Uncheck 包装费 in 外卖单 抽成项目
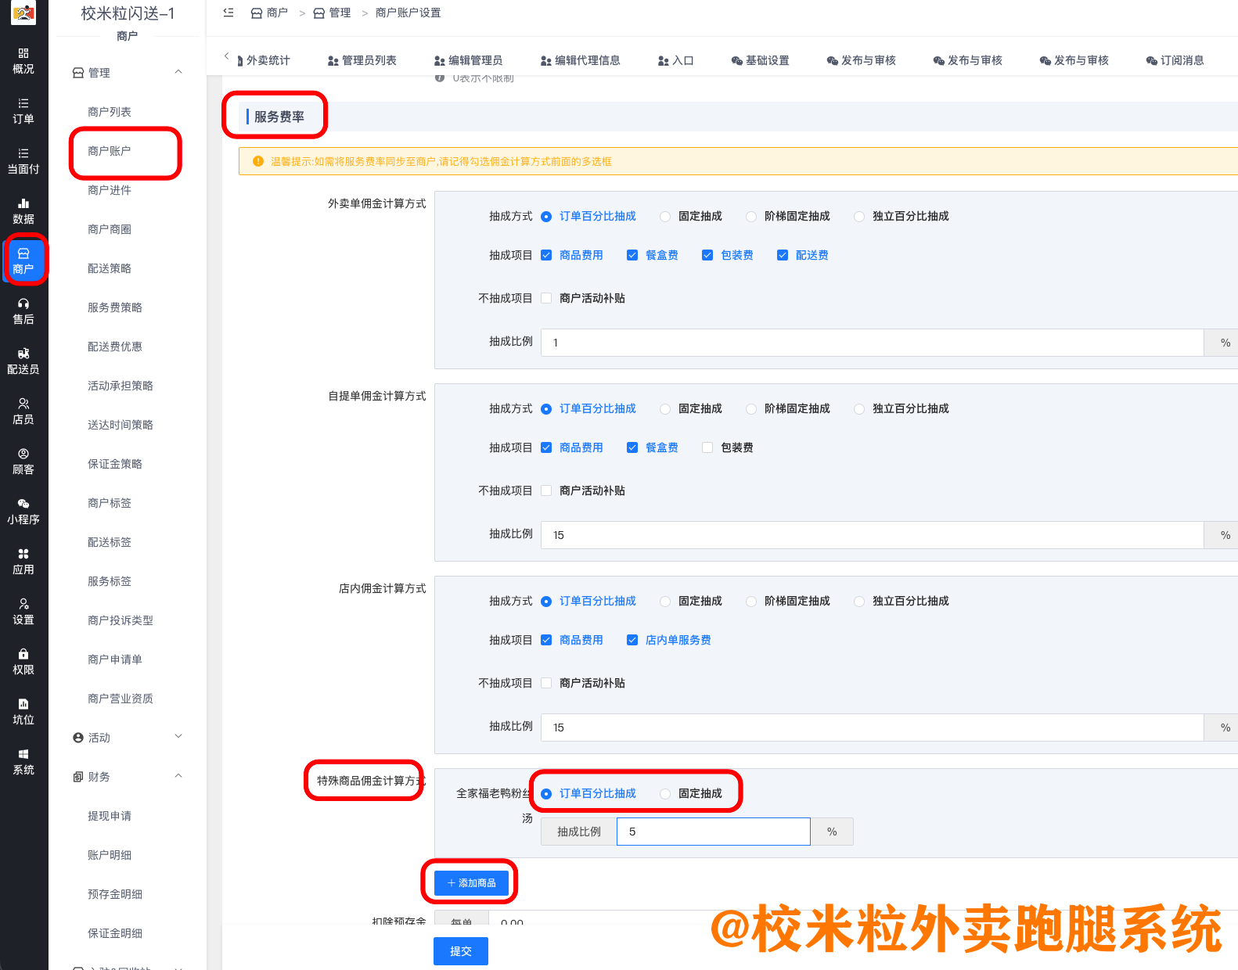 tap(707, 255)
